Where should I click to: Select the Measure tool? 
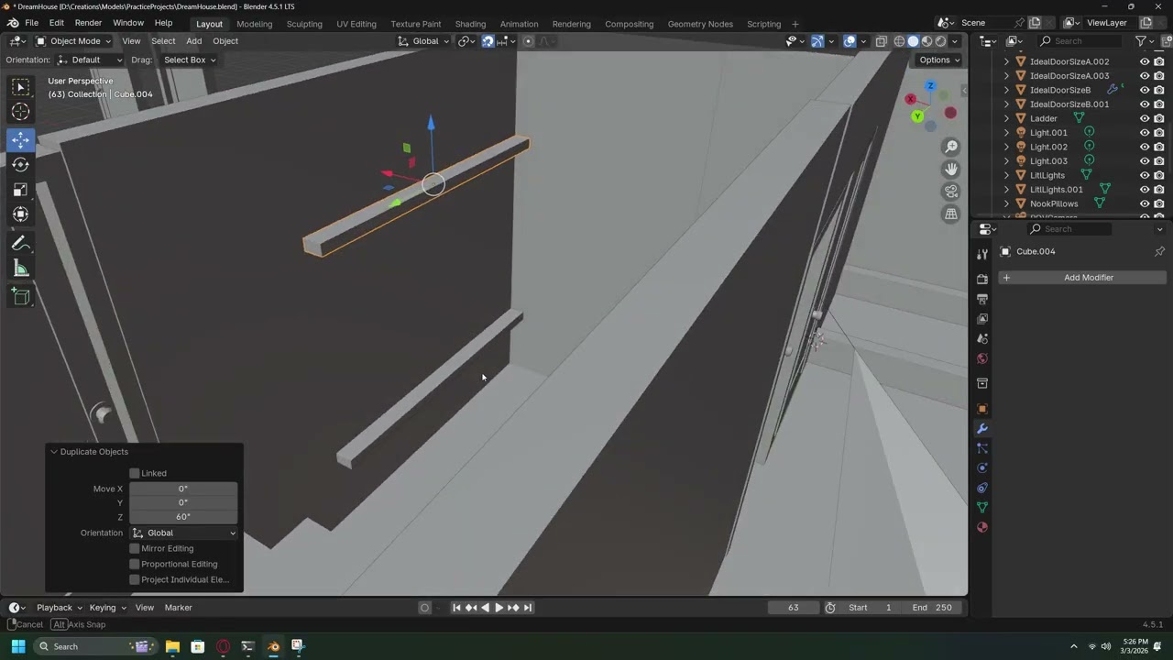pos(20,269)
